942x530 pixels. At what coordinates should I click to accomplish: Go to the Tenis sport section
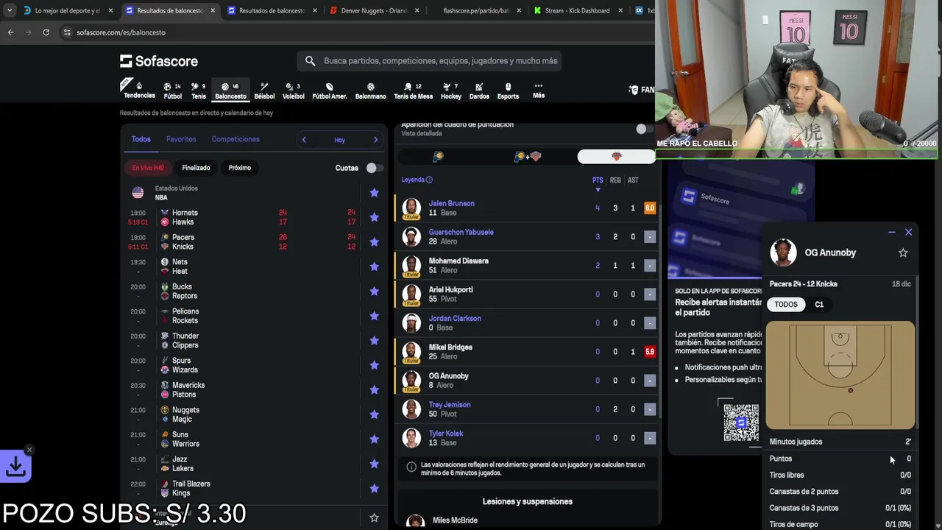199,91
